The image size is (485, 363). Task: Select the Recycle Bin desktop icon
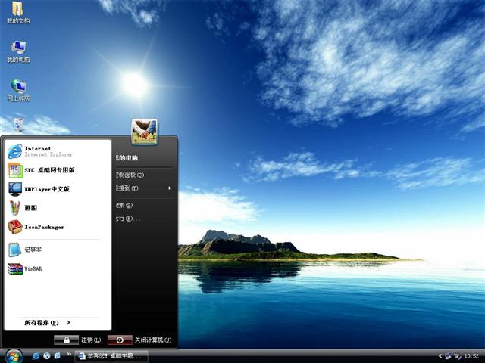(18, 125)
